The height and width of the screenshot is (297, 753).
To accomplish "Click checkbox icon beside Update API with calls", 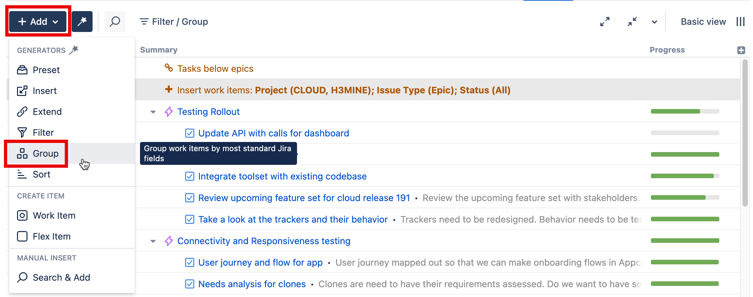I will point(190,133).
